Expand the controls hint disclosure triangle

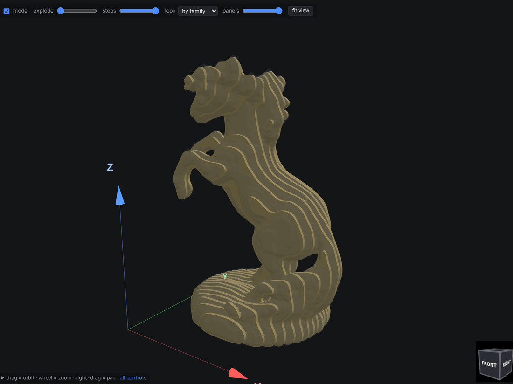coord(3,378)
